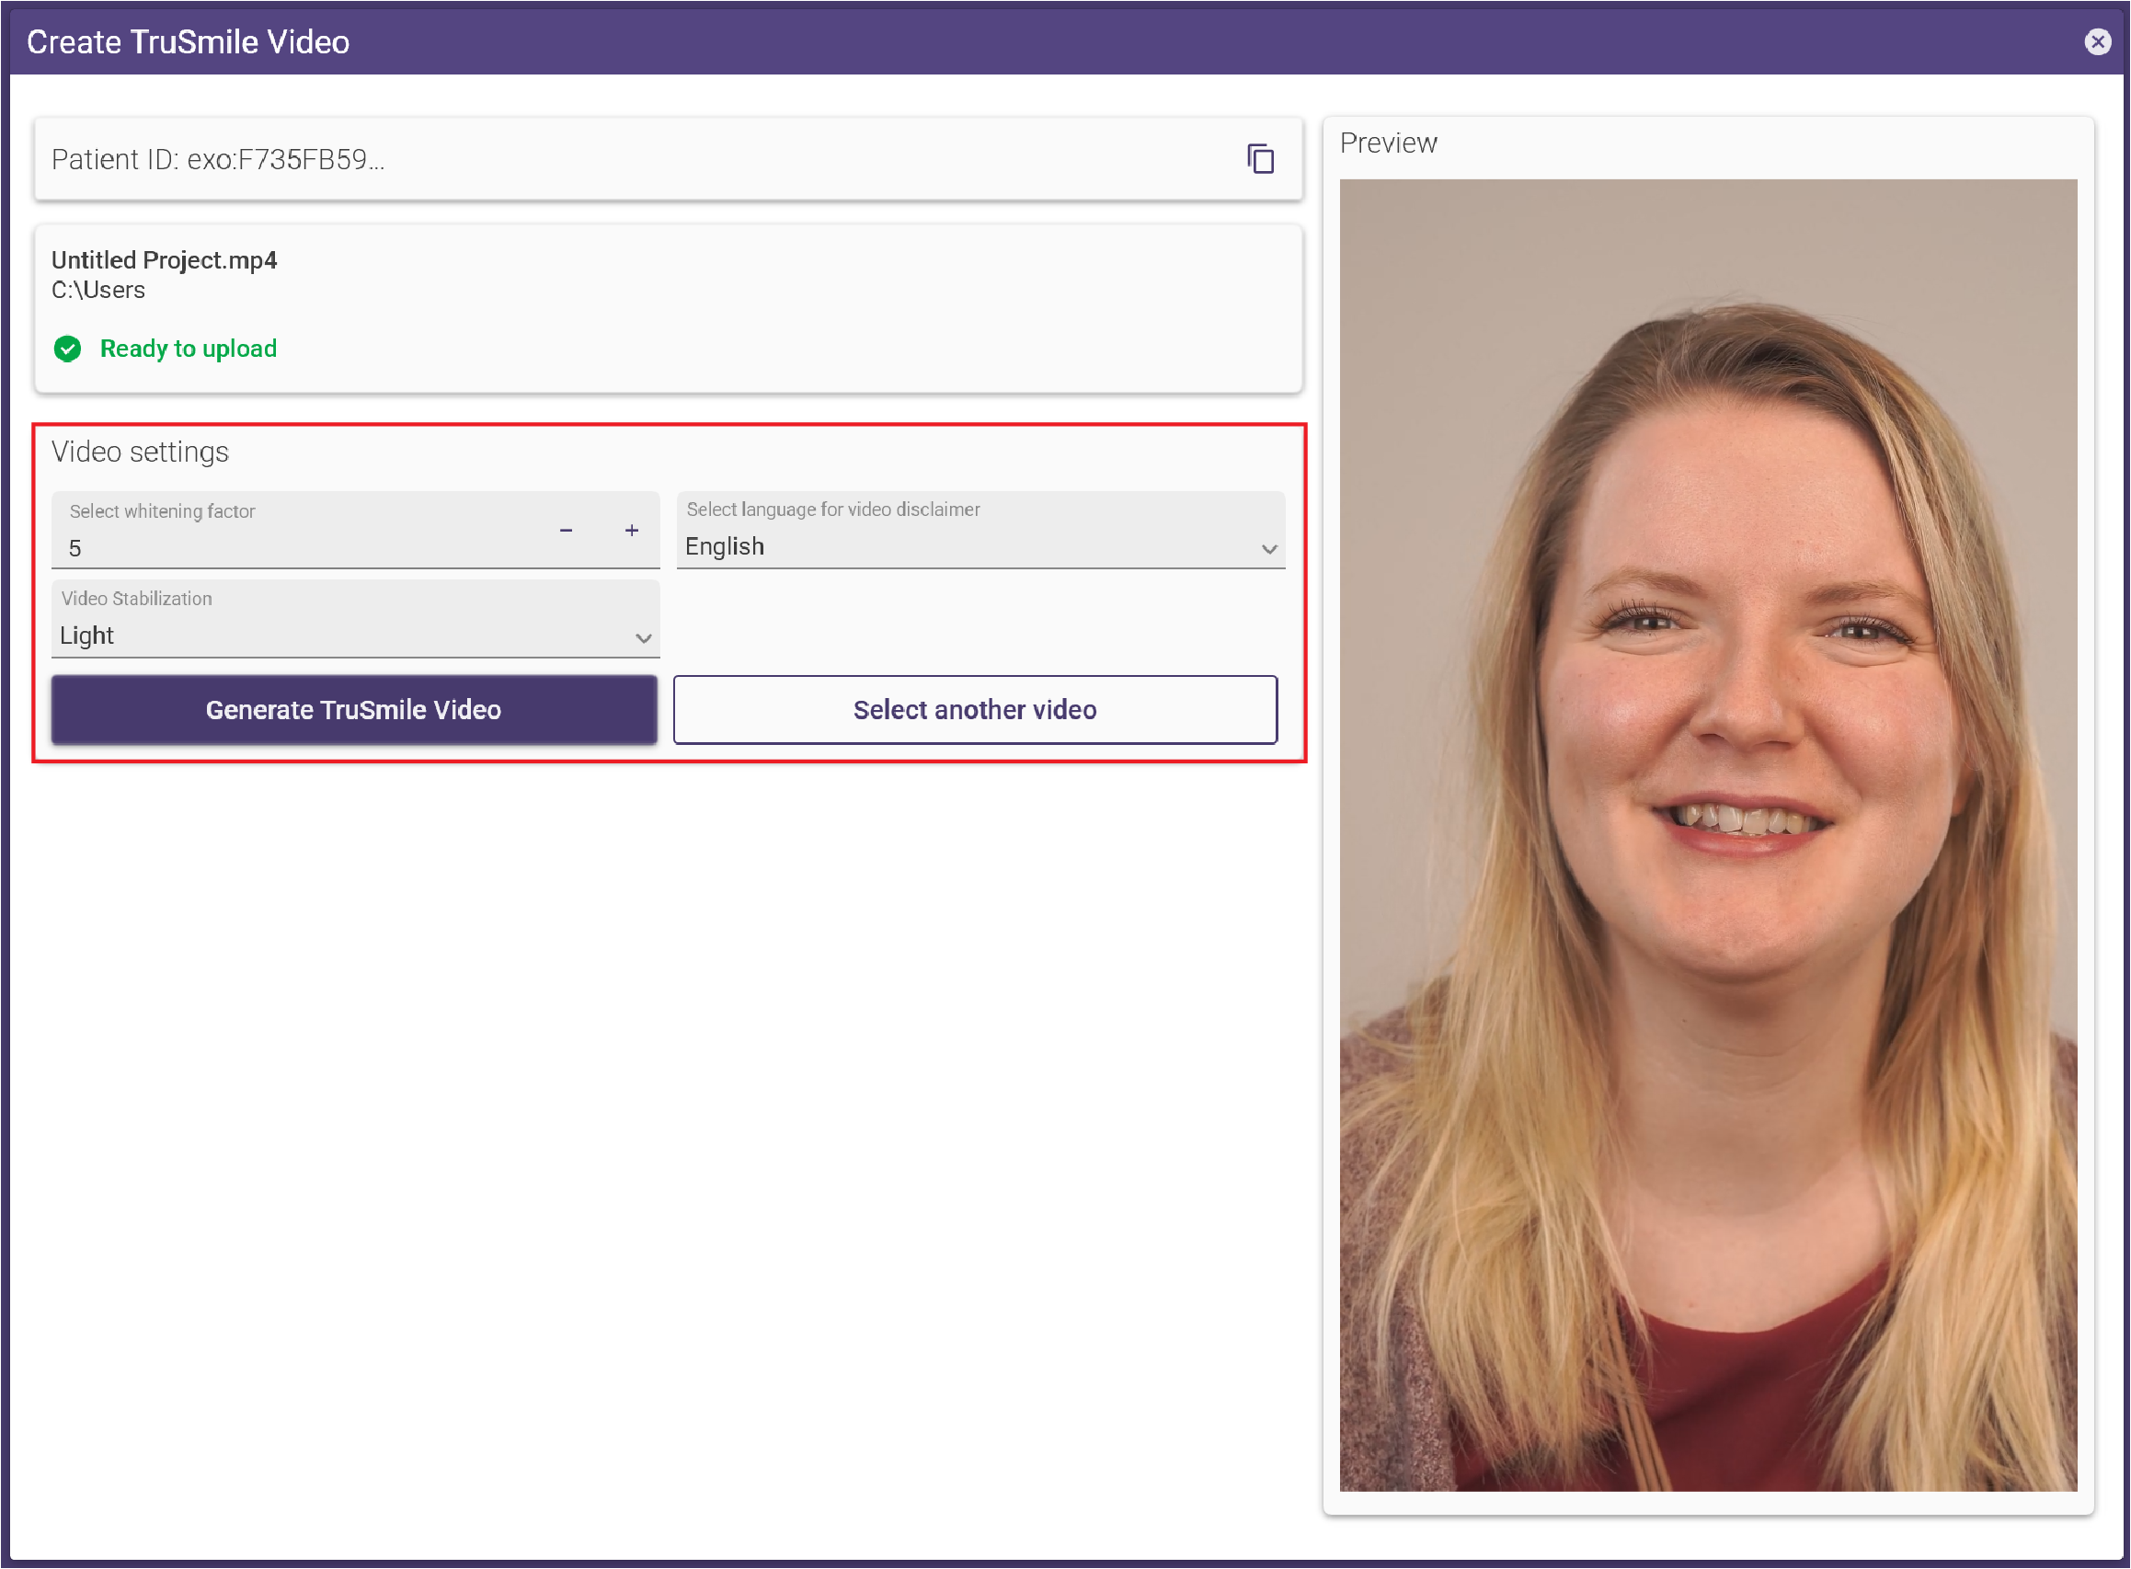Screen dimensions: 2131x1569
Task: Click the Preview panel heading
Action: [x=1389, y=143]
